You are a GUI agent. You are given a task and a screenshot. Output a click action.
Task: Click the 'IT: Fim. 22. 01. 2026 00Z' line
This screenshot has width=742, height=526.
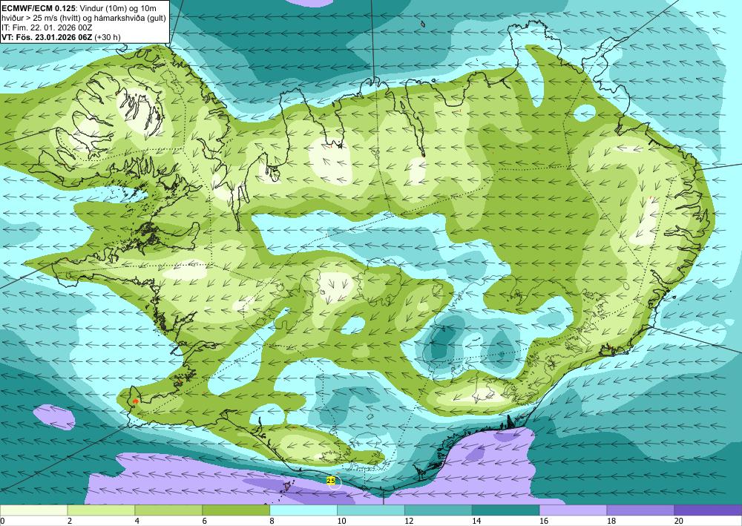[46, 27]
